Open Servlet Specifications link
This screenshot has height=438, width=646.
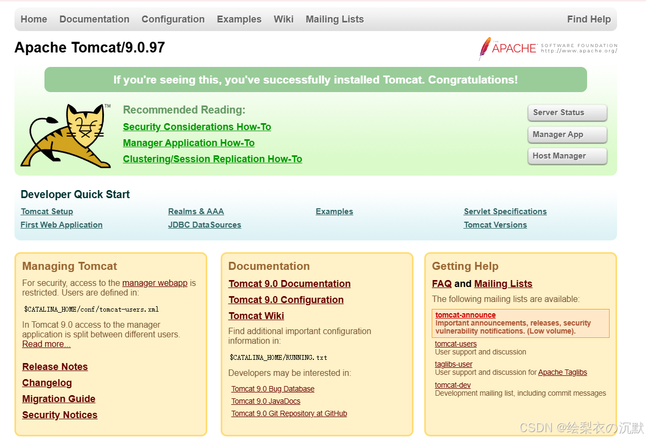[505, 212]
